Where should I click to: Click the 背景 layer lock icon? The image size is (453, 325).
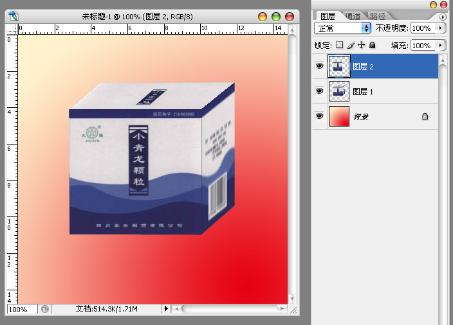click(x=425, y=116)
